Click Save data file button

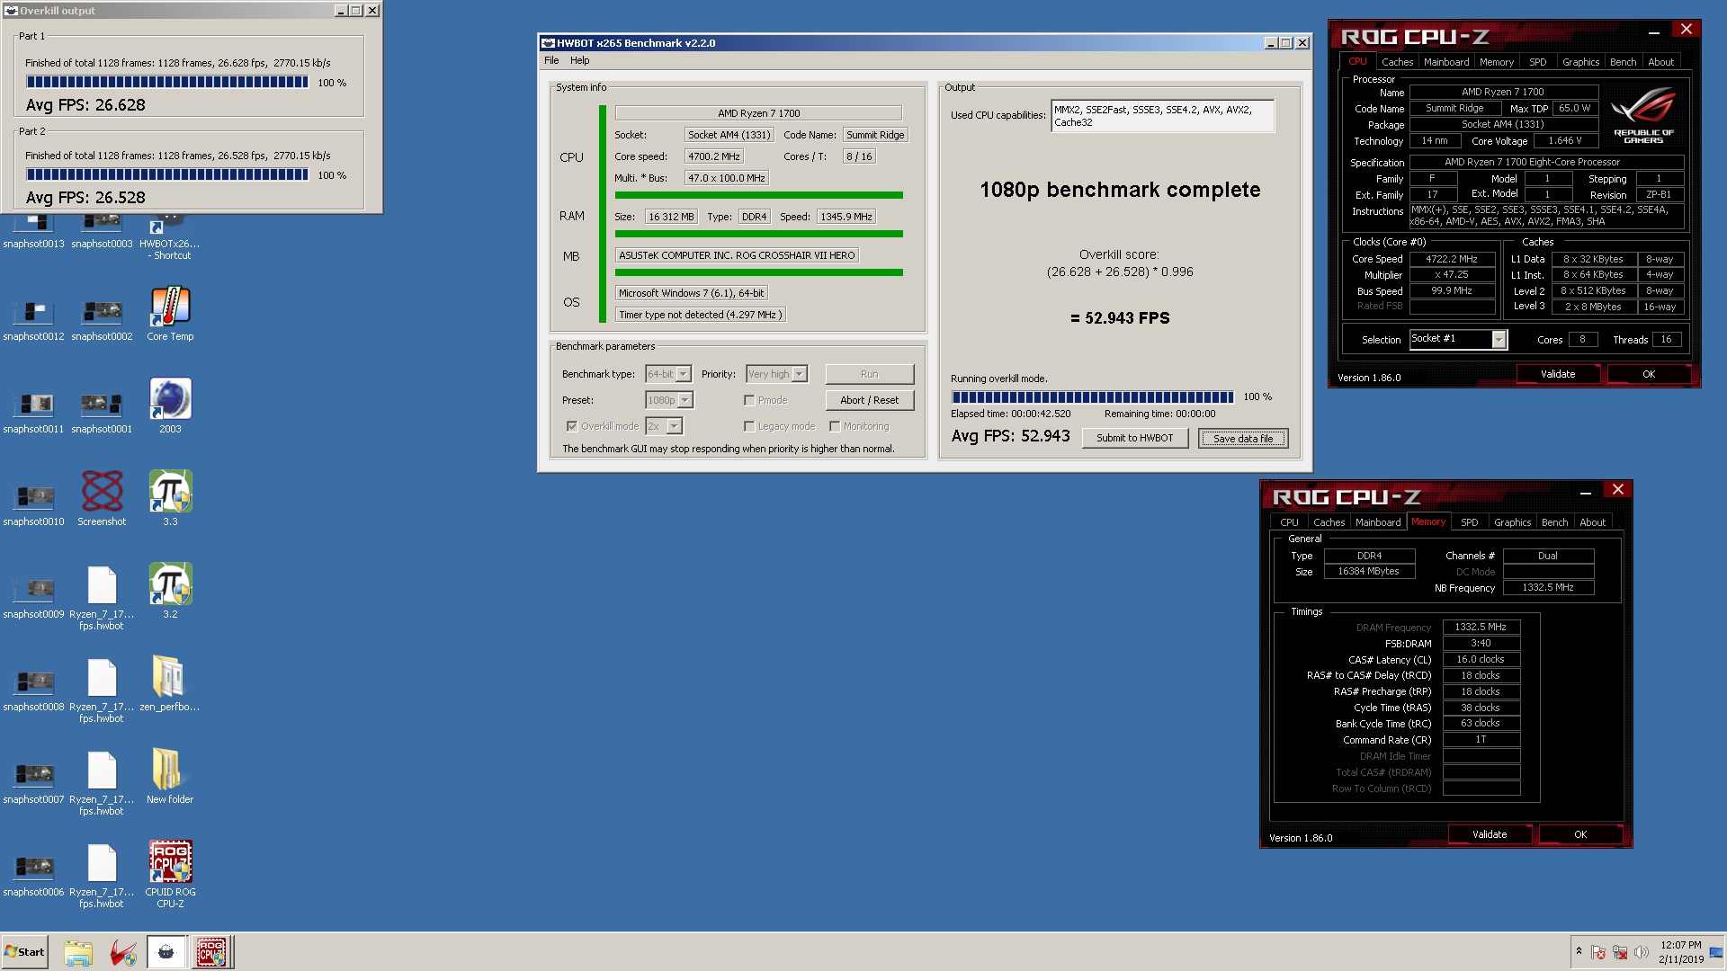(1243, 438)
